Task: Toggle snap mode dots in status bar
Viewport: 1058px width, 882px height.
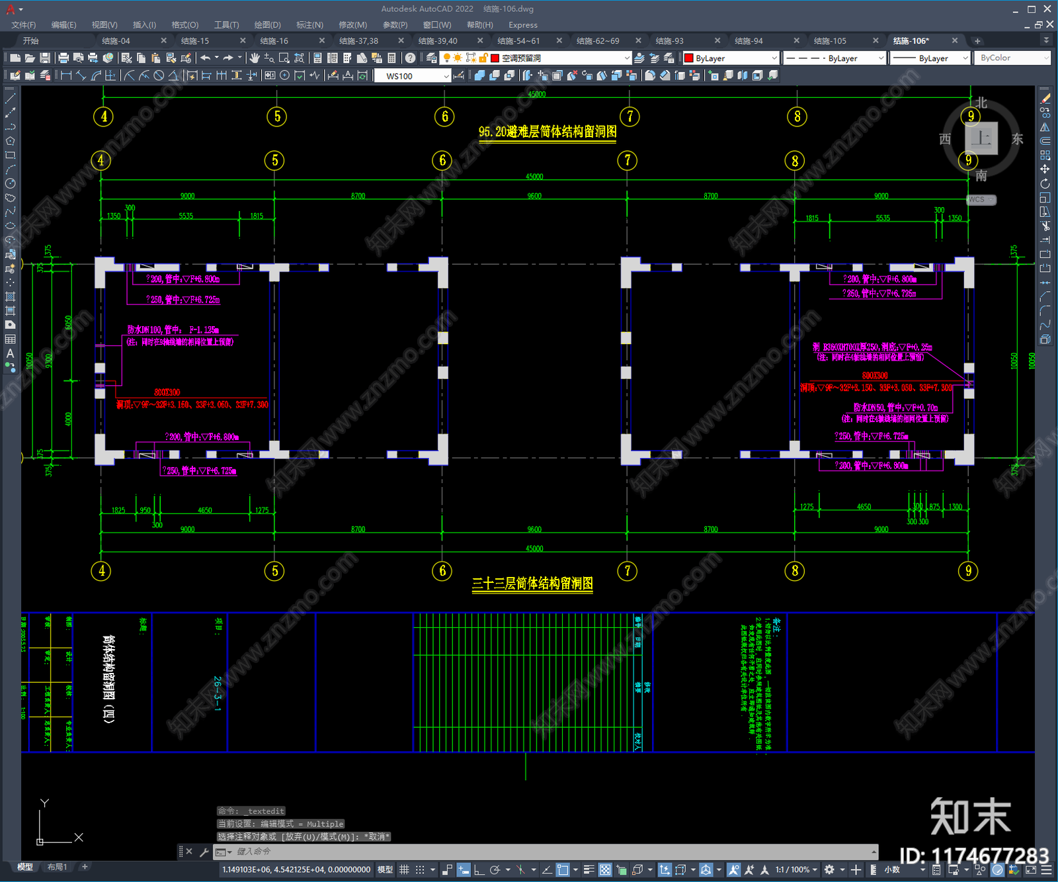Action: click(x=420, y=869)
